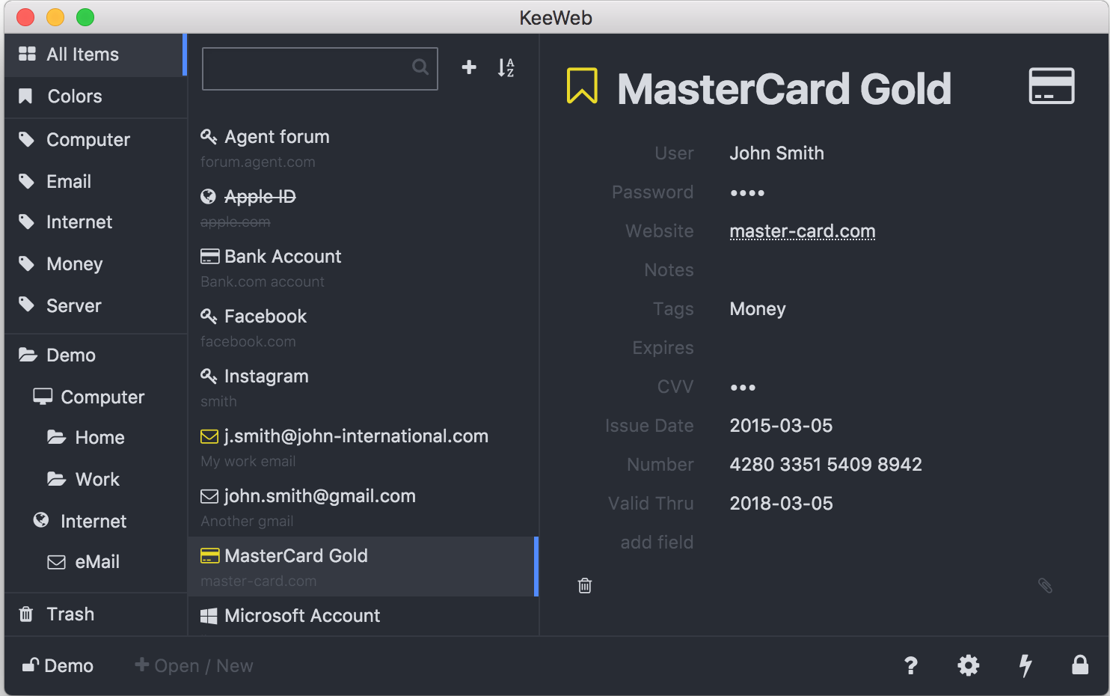Select the j.smith@john-international.com entry
Screen dimensions: 1110x696
click(x=363, y=447)
